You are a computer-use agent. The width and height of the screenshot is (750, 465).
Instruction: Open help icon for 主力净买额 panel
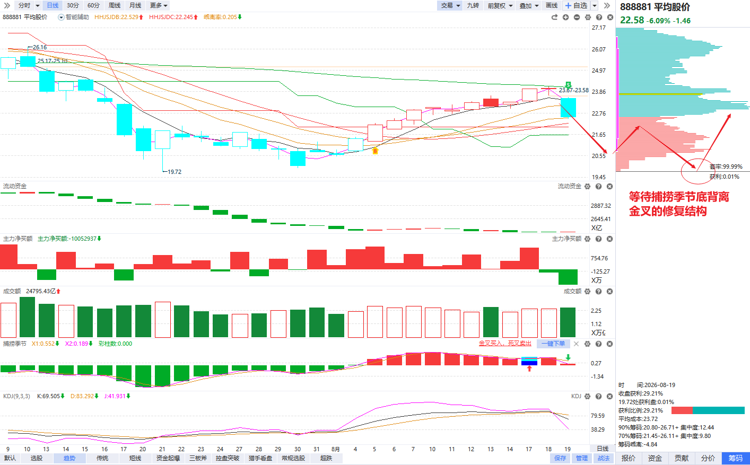coord(598,239)
